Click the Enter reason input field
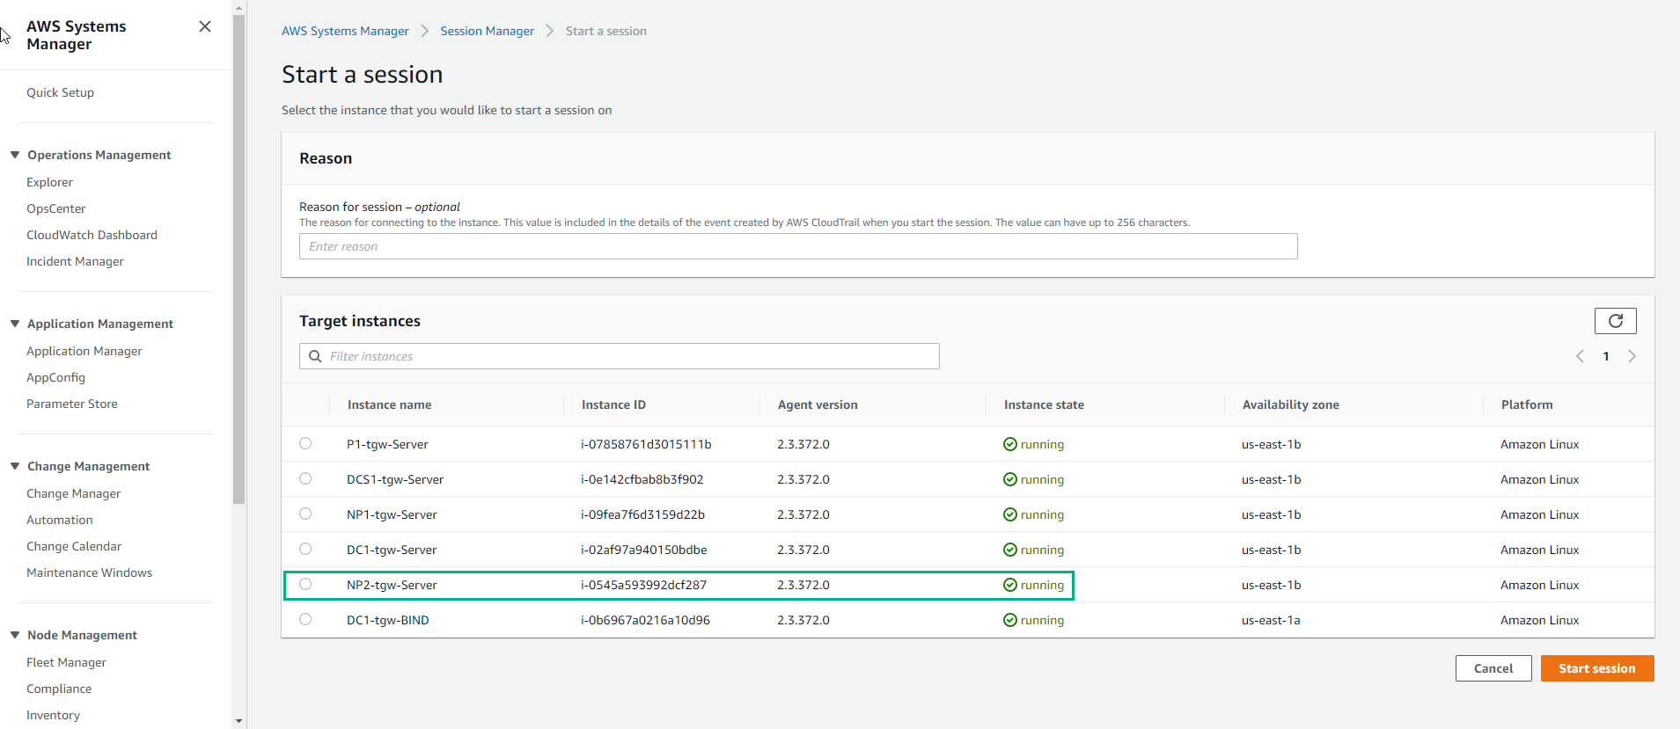 pyautogui.click(x=798, y=246)
